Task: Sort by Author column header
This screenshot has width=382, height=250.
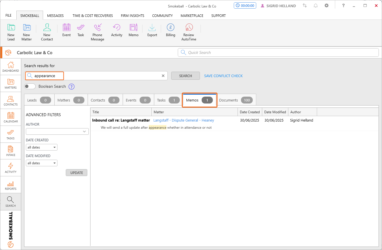Action: (x=302, y=112)
